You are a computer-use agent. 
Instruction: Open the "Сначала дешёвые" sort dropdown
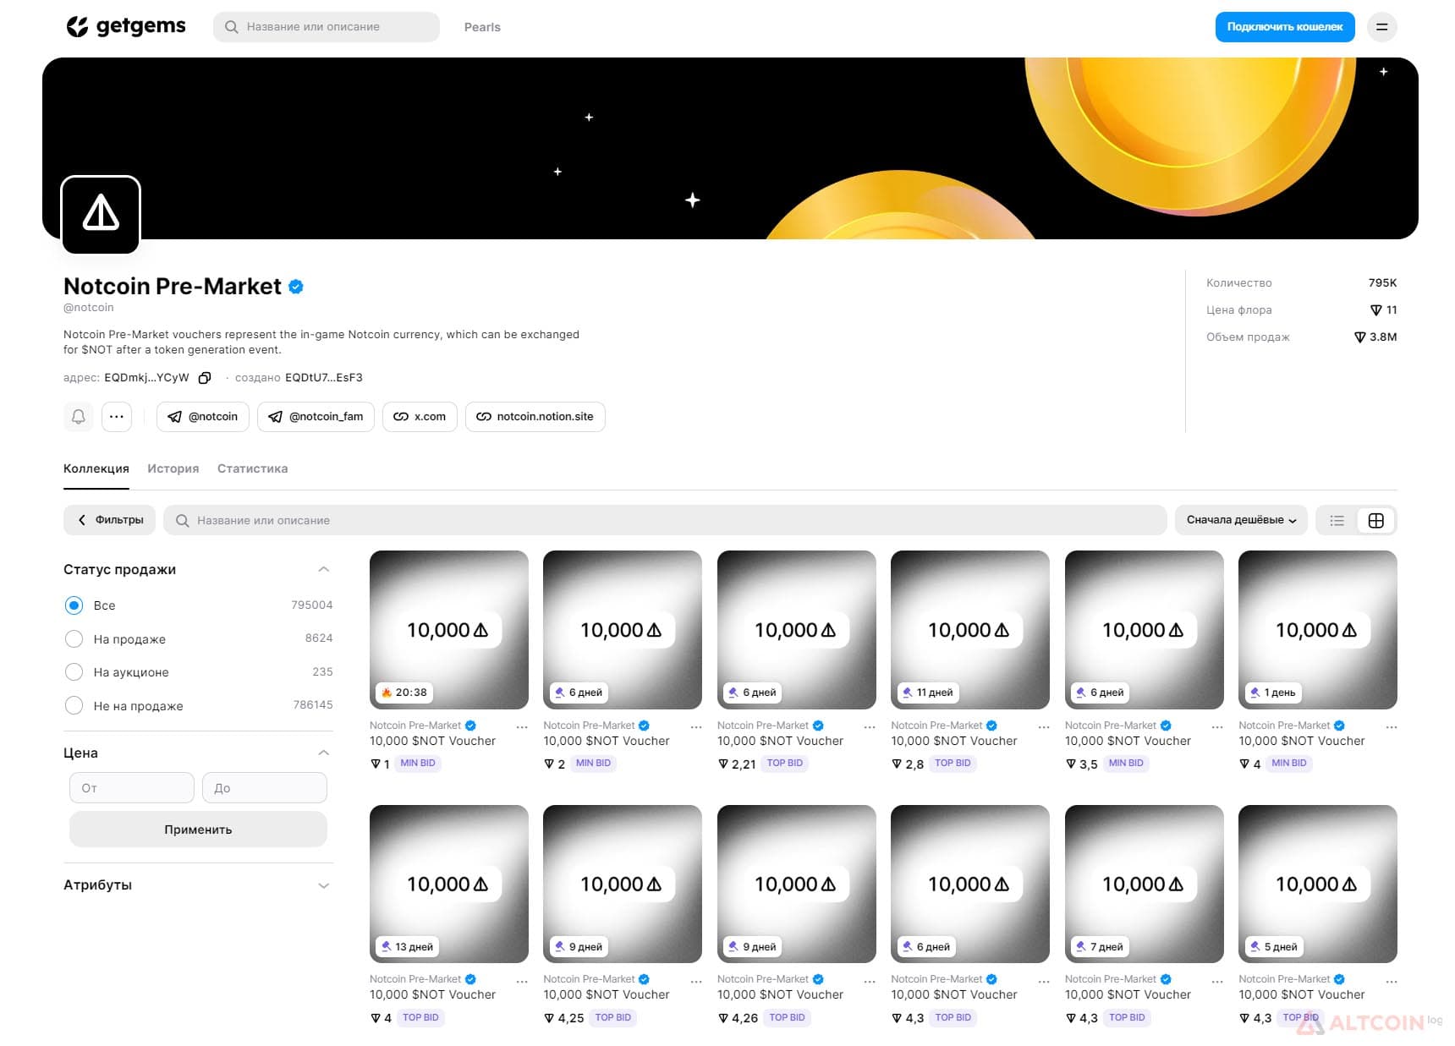1241,520
